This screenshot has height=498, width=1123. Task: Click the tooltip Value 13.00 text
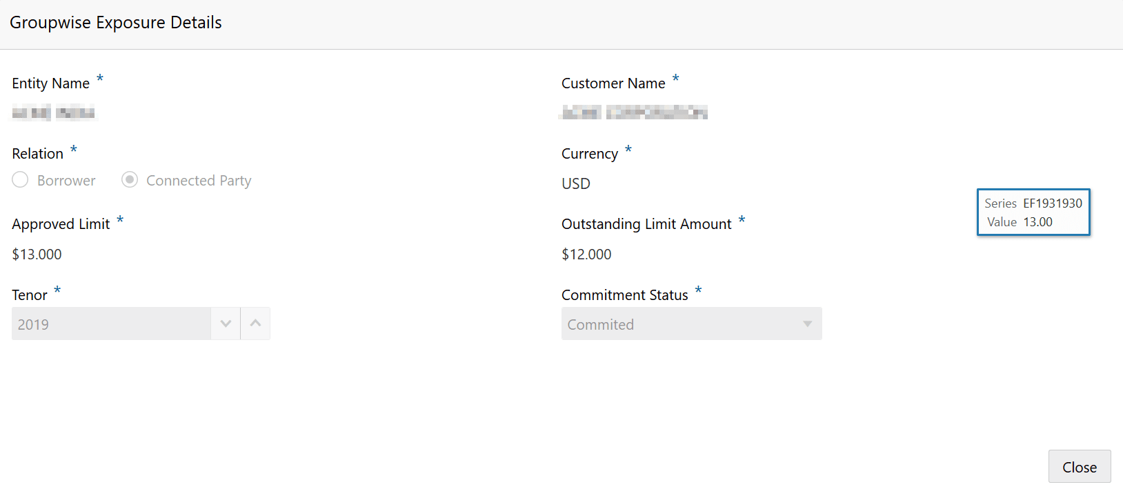[1020, 222]
